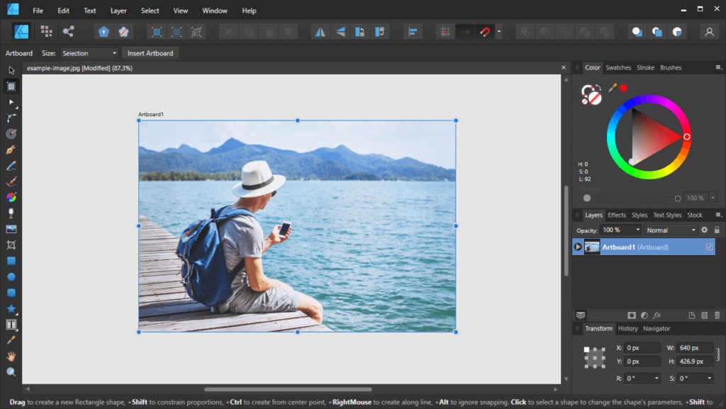This screenshot has width=726, height=409.
Task: Switch to the History tab
Action: 628,328
